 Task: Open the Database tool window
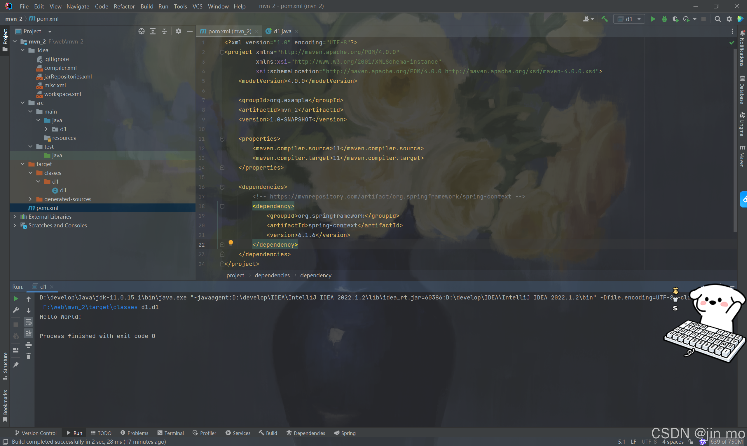(x=742, y=90)
